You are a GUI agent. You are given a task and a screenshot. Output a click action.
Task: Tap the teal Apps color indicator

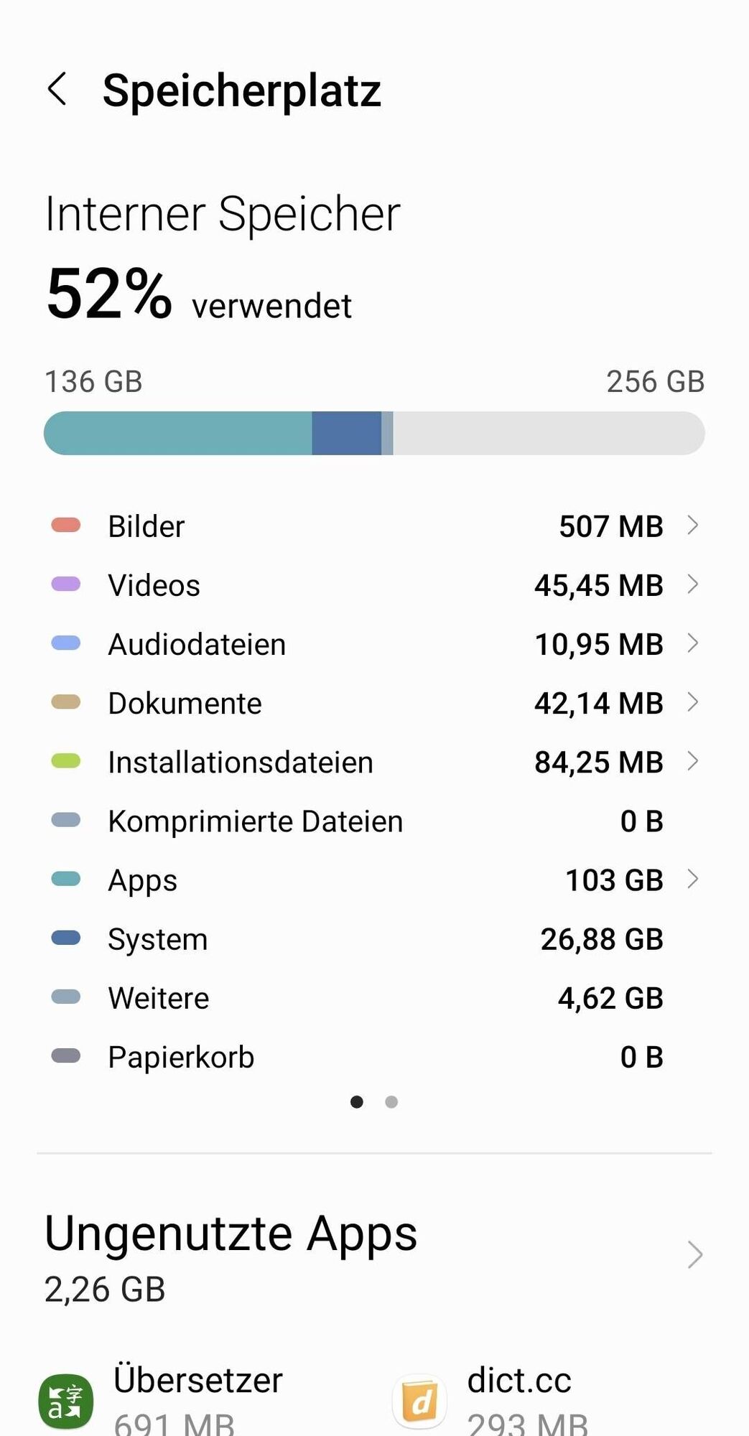coord(66,880)
